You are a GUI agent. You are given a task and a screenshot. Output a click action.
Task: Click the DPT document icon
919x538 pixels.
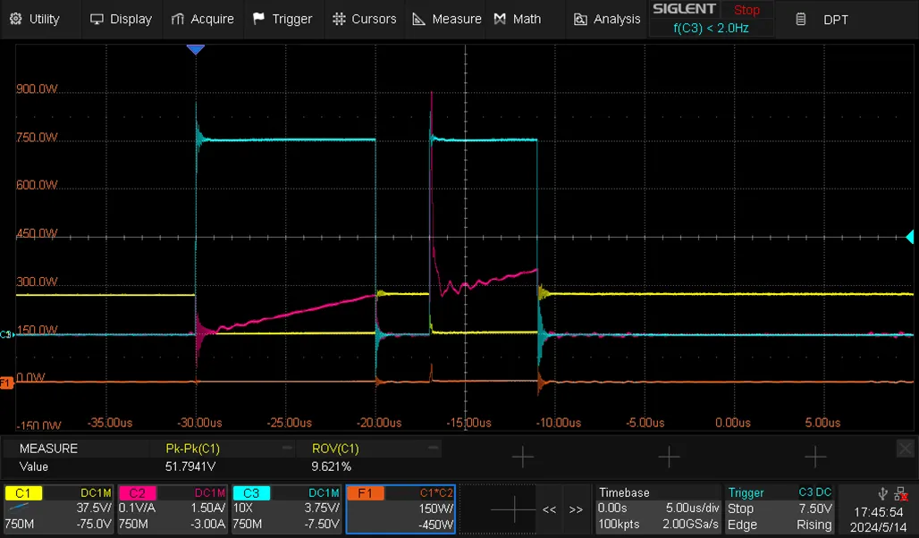[801, 19]
